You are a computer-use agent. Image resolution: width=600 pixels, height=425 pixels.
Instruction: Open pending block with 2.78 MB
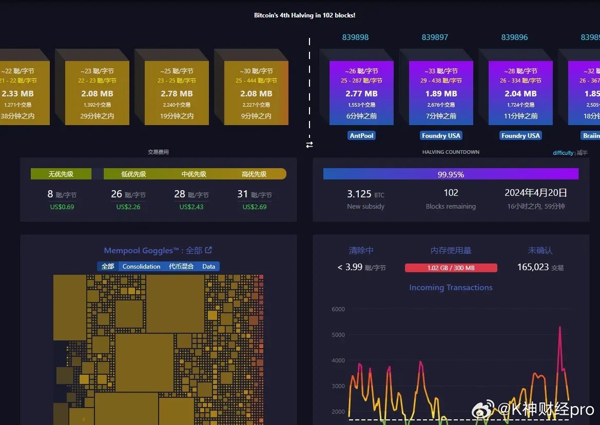point(177,93)
